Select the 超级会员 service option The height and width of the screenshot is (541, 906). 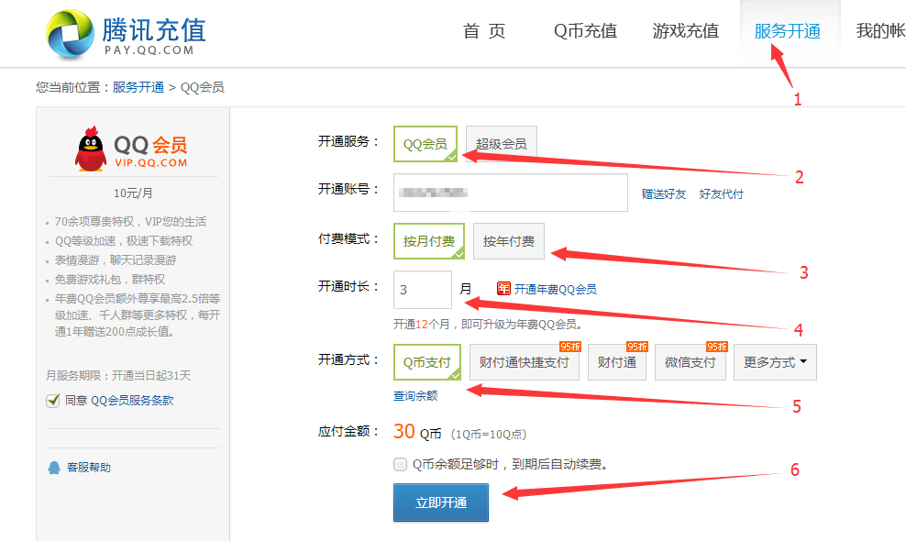[x=502, y=144]
